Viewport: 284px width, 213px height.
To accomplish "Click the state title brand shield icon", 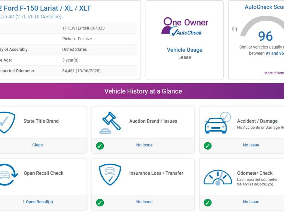I will (x=6, y=122).
